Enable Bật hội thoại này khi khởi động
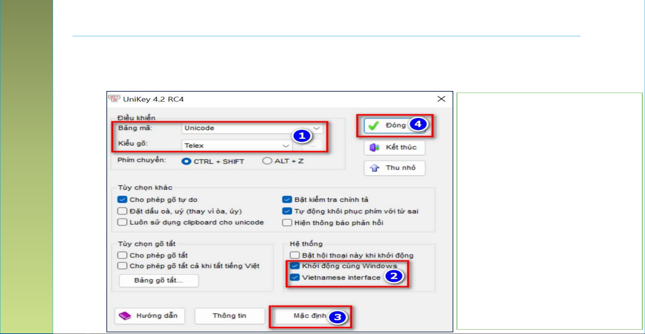Viewport: 645px width, 334px height. pyautogui.click(x=294, y=255)
